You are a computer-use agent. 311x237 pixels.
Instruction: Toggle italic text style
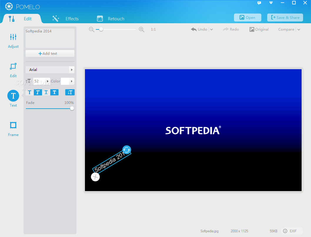coord(38,92)
